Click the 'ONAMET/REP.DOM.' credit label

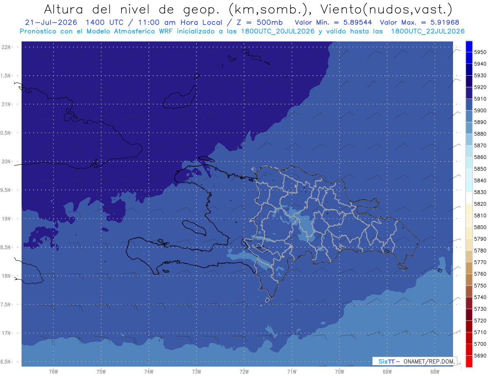[x=429, y=361]
